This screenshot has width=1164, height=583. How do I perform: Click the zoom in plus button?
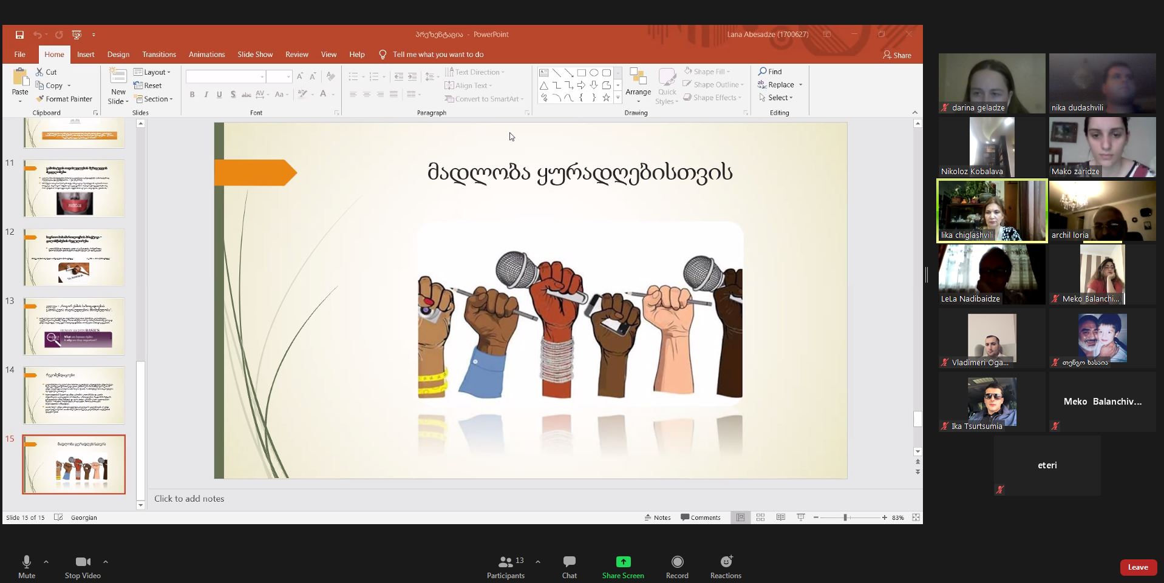(x=885, y=517)
